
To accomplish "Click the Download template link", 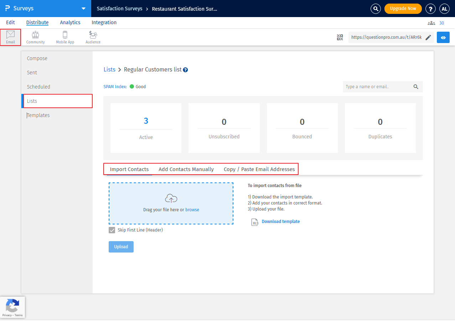I will (x=280, y=222).
